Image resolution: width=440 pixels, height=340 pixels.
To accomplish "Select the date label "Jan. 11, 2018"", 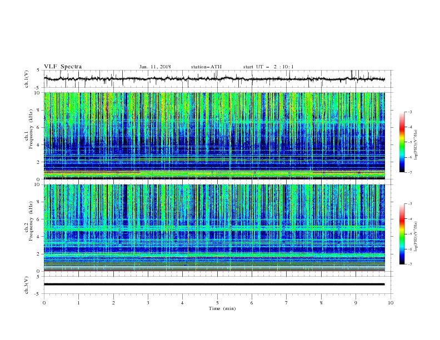I will pos(155,67).
